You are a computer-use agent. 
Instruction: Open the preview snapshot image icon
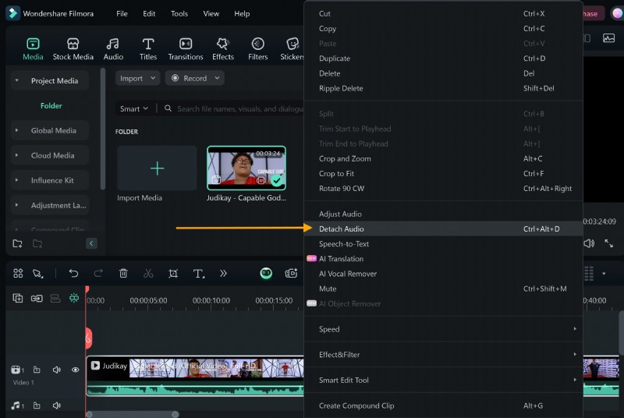click(608, 38)
